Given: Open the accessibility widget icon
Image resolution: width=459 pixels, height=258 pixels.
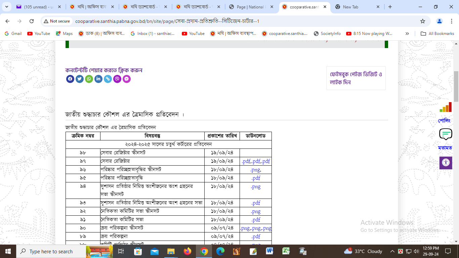Looking at the screenshot, I should [x=446, y=163].
